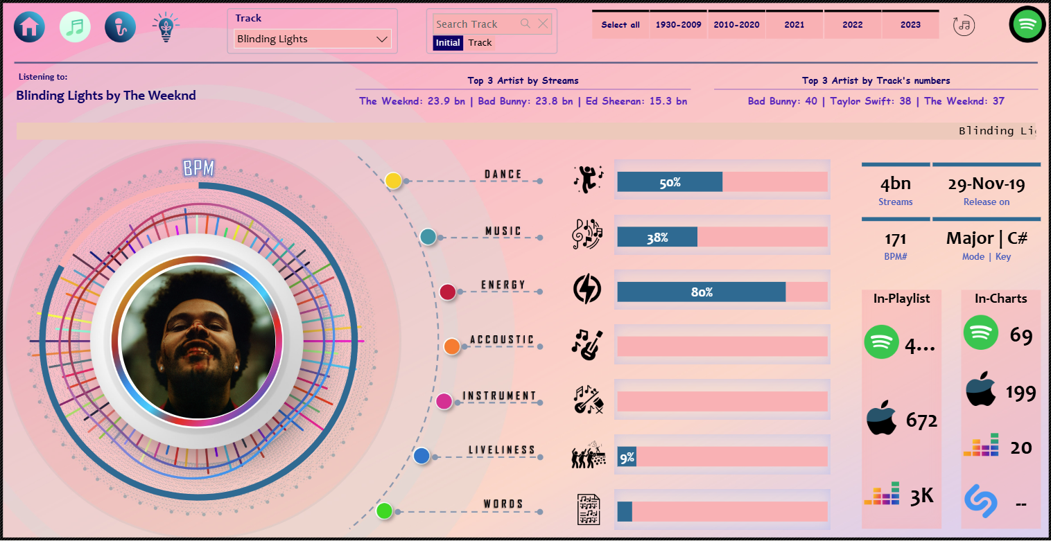Click the empty Instrument bar
Image resolution: width=1051 pixels, height=541 pixels.
tap(722, 402)
